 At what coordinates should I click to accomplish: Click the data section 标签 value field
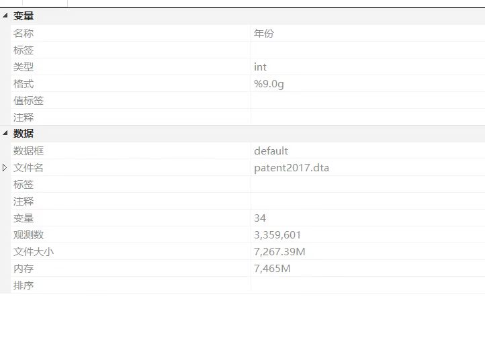coord(367,184)
